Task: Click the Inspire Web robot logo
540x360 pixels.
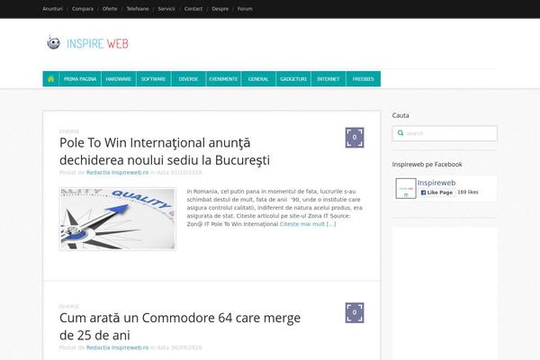Action: [x=53, y=42]
